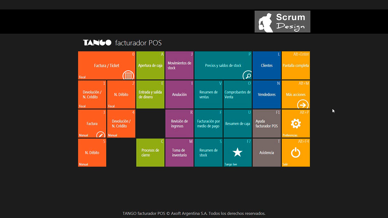Click the arrow icon in Más acciones

(303, 105)
